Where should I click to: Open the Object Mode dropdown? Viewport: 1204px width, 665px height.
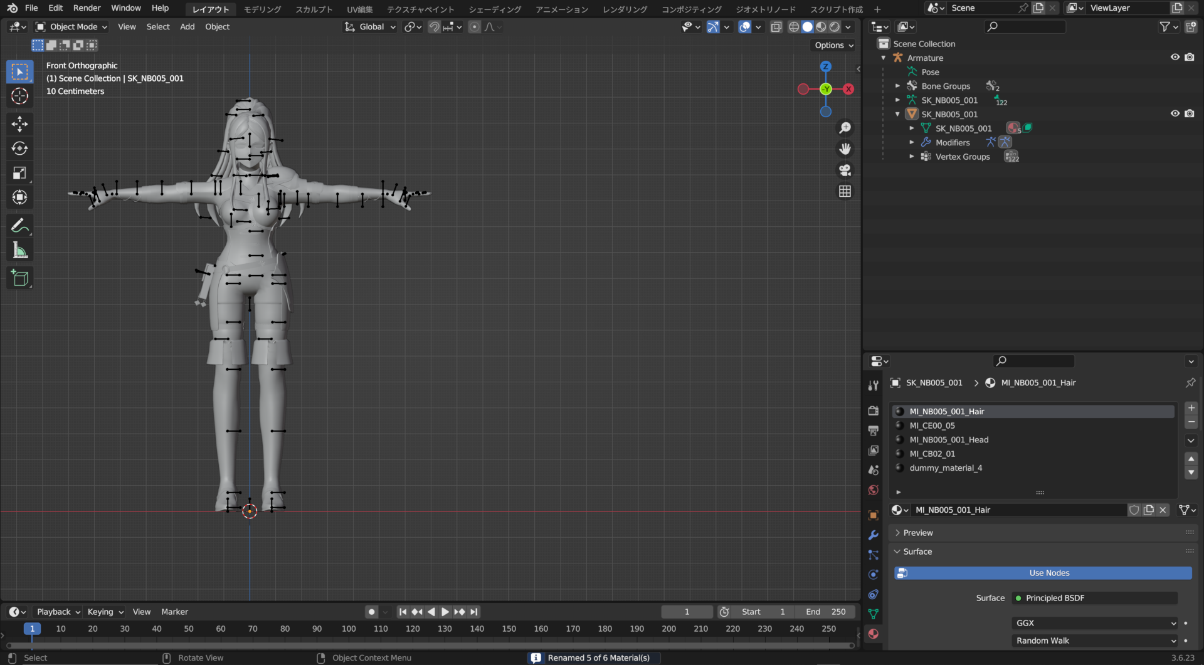pos(71,27)
